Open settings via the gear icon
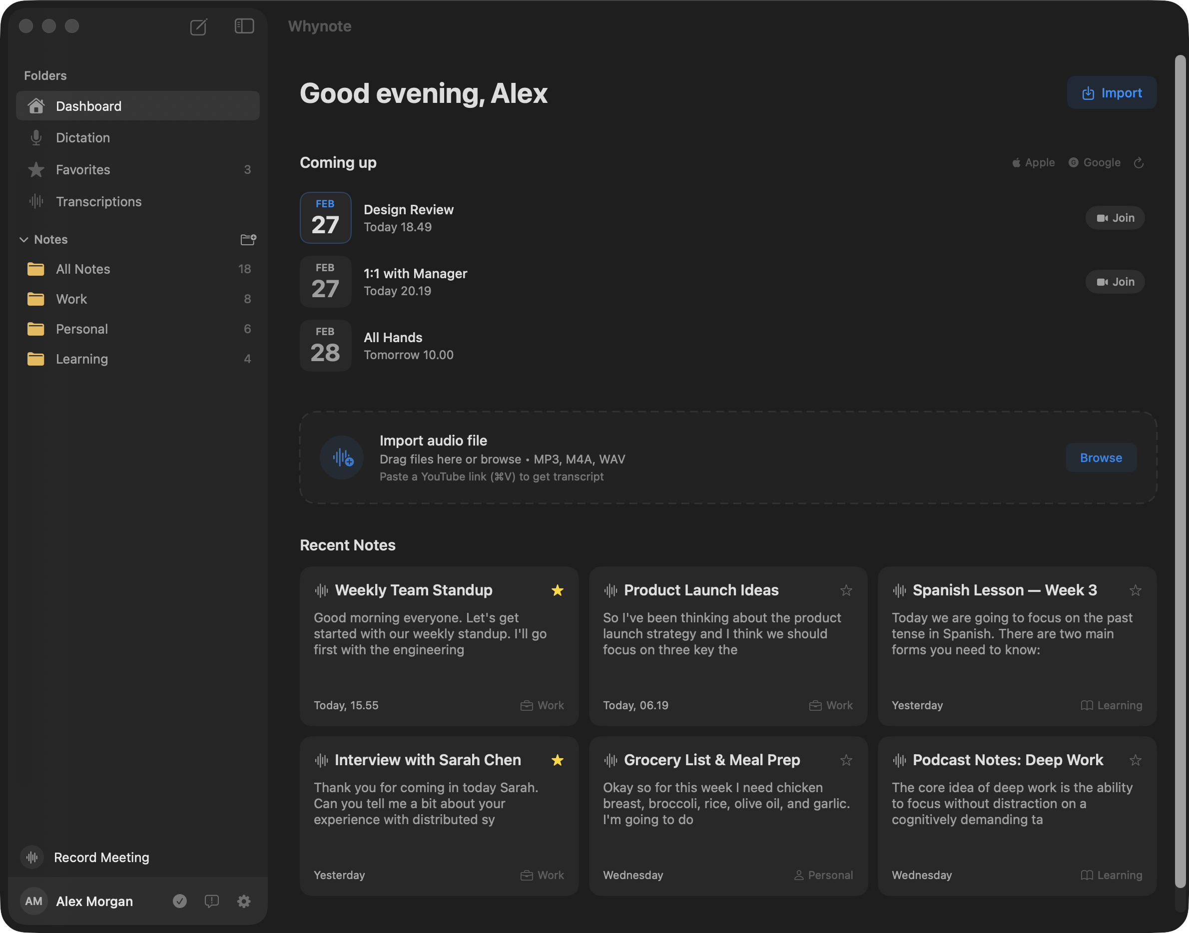The image size is (1189, 933). point(244,902)
